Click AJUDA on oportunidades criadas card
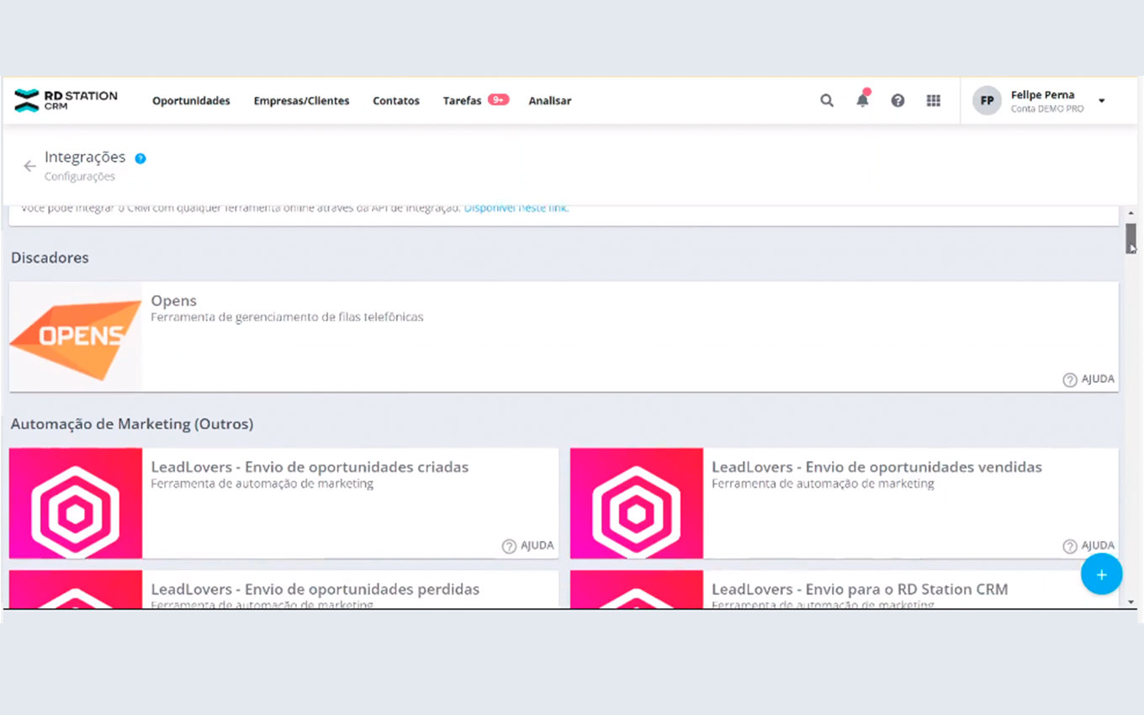Screen dimensions: 1144x715 click(527, 546)
